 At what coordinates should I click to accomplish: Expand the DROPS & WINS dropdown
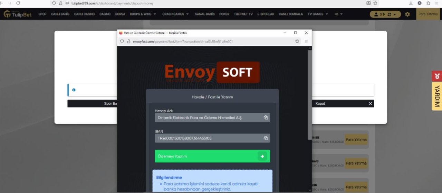coord(143,14)
